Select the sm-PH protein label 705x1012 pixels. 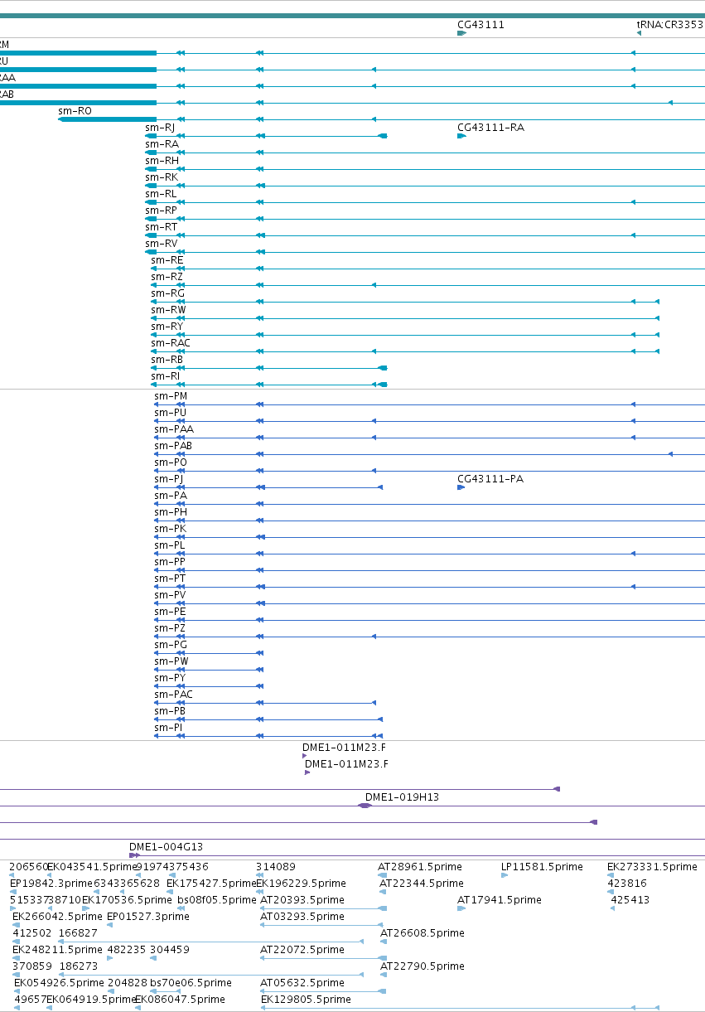(x=171, y=512)
